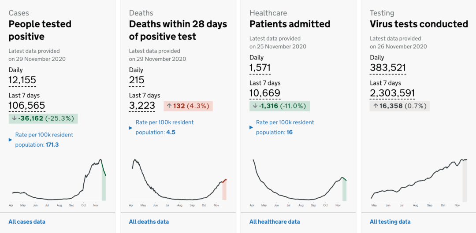Click green -1,316 admissions change badge
The height and width of the screenshot is (233, 476).
(x=279, y=106)
